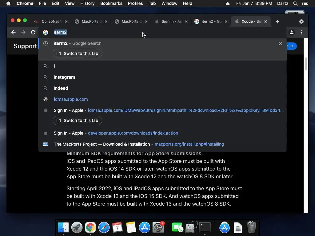This screenshot has height=236, width=315.
Task: Open the File menu
Action: click(42, 3)
